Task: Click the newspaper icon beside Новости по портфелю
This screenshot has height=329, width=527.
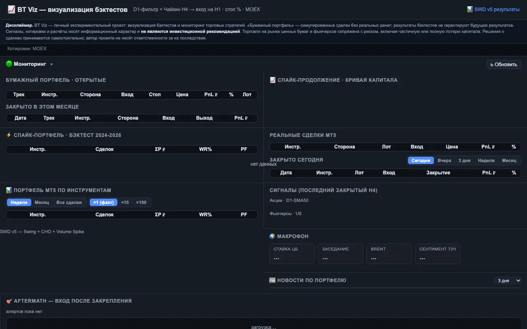Action: [x=272, y=280]
